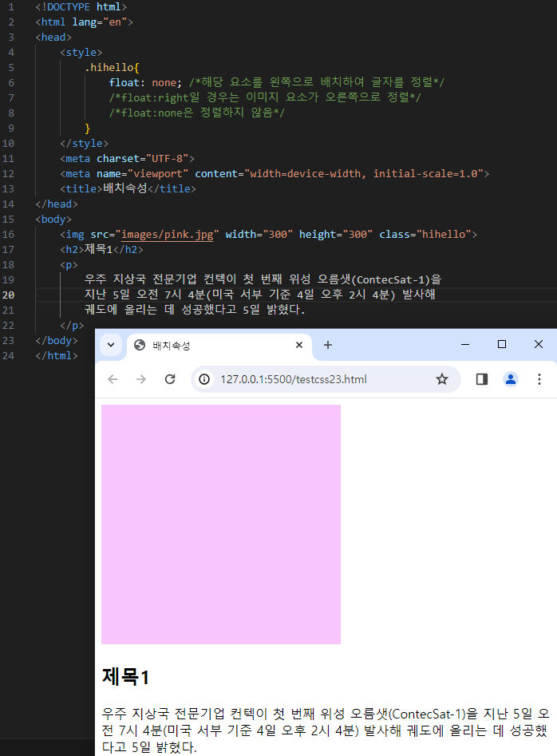Maximize the Chrome window
Viewport: 557px width, 756px height.
tap(502, 344)
